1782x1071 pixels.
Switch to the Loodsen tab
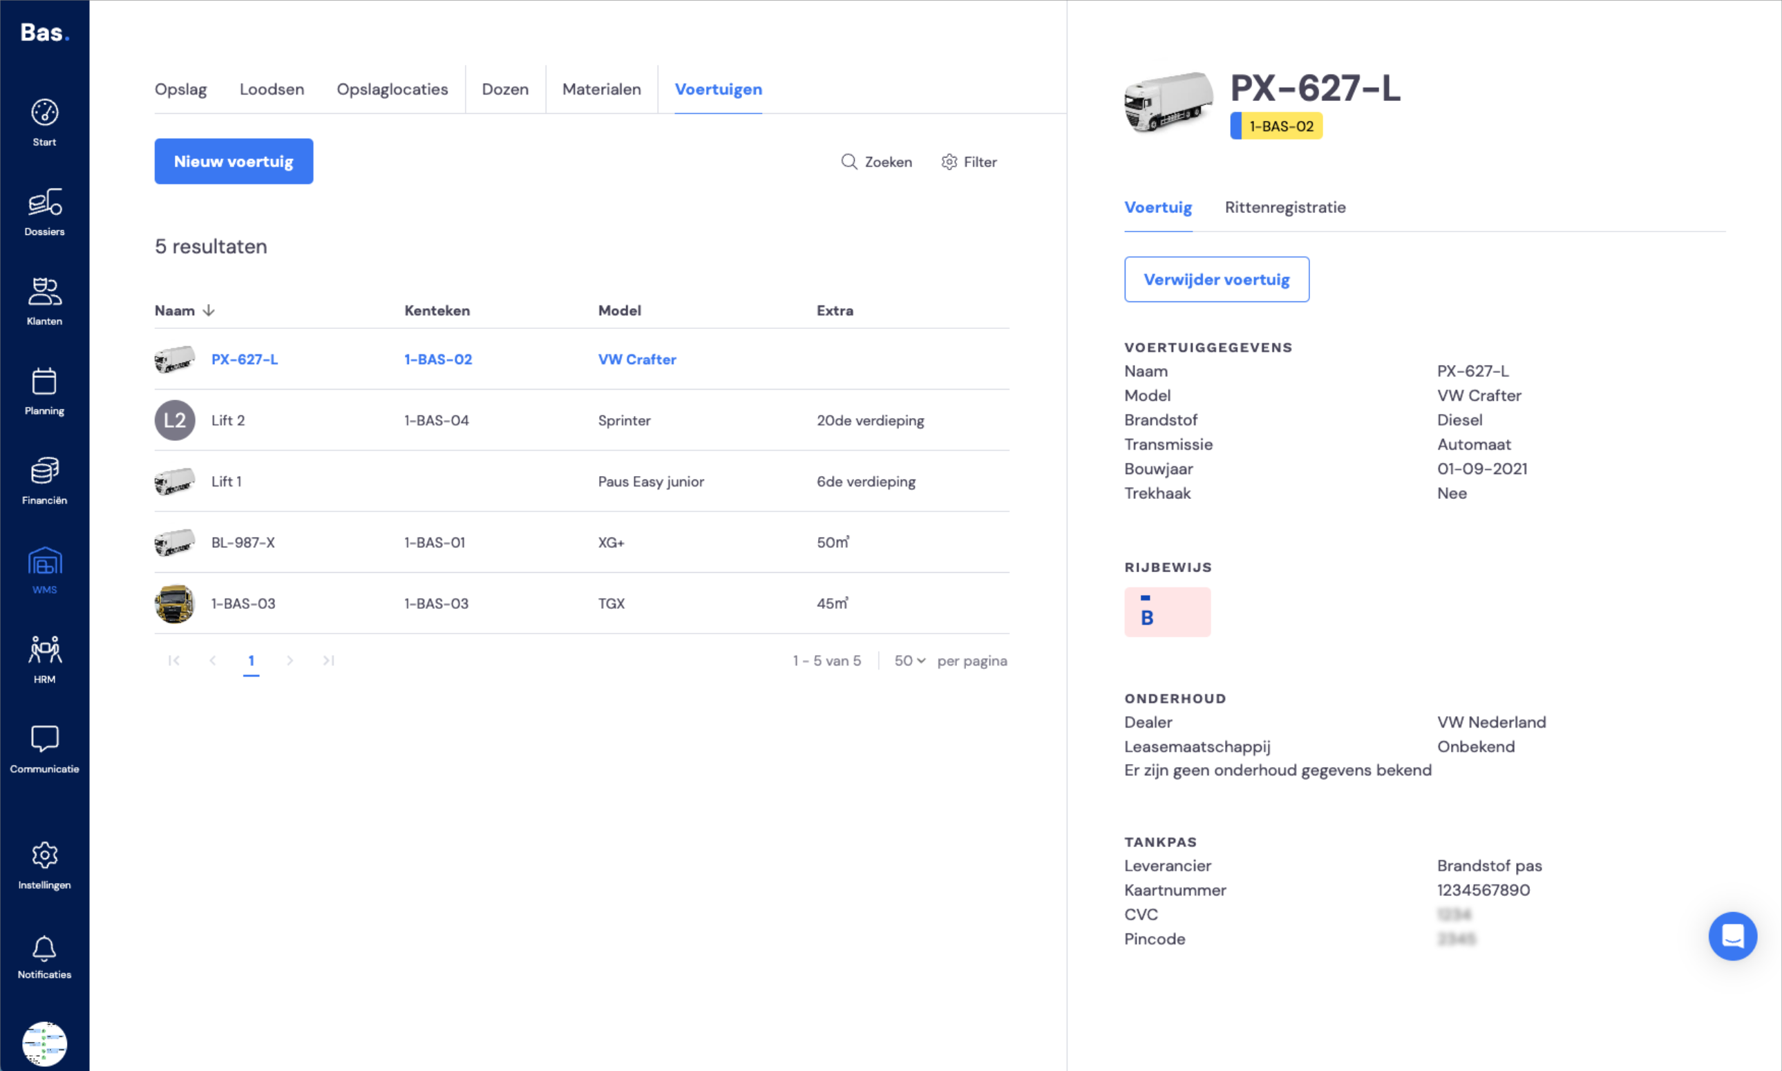click(272, 90)
